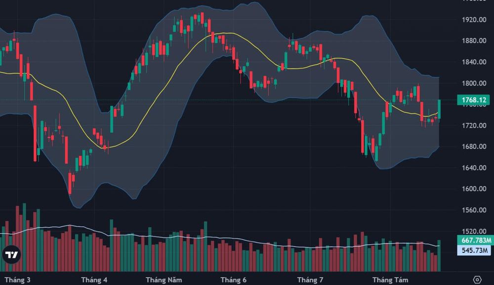Click the Tháng 4 time axis label
Viewport: 494px width, 285px height.
pos(94,280)
